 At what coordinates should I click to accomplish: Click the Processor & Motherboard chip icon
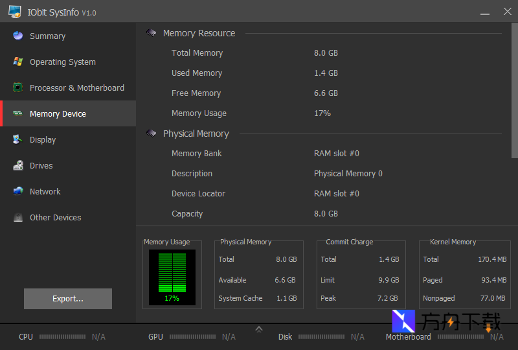click(18, 87)
